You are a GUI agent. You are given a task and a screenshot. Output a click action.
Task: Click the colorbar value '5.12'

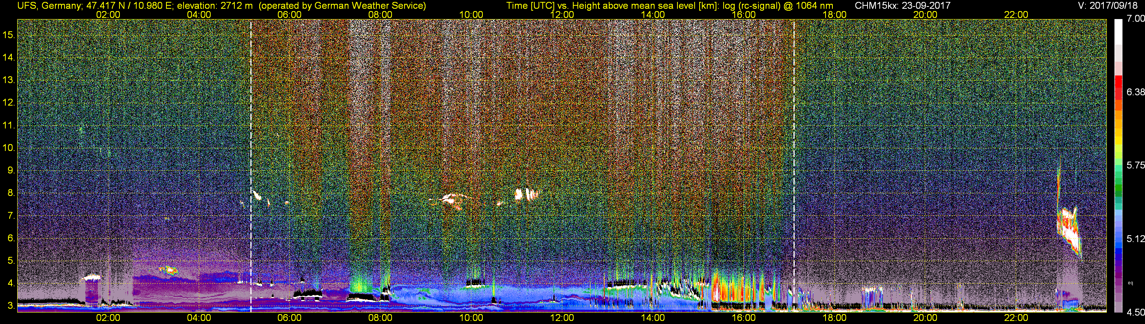1135,239
